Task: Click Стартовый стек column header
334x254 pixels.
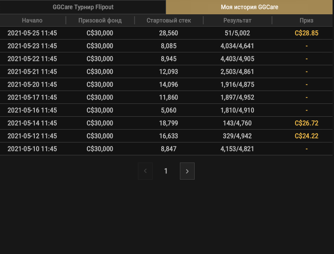Action: tap(169, 20)
